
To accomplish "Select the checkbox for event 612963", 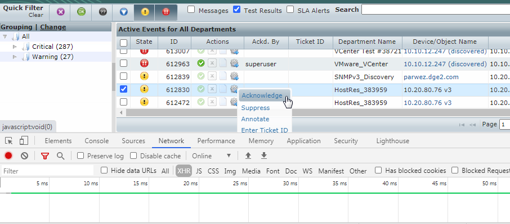I will (124, 63).
